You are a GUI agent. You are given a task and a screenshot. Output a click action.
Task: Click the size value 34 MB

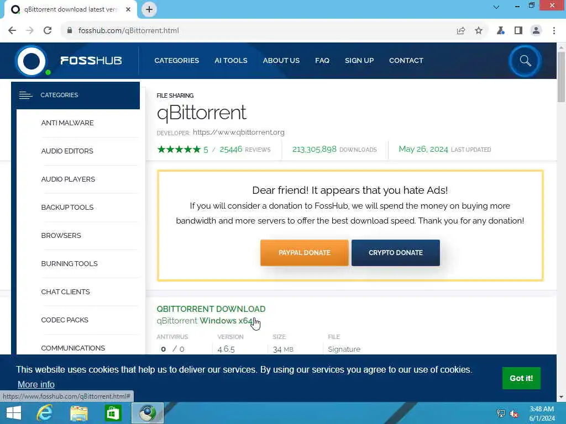pyautogui.click(x=283, y=349)
